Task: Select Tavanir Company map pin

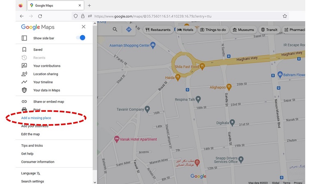Action: 147,109
